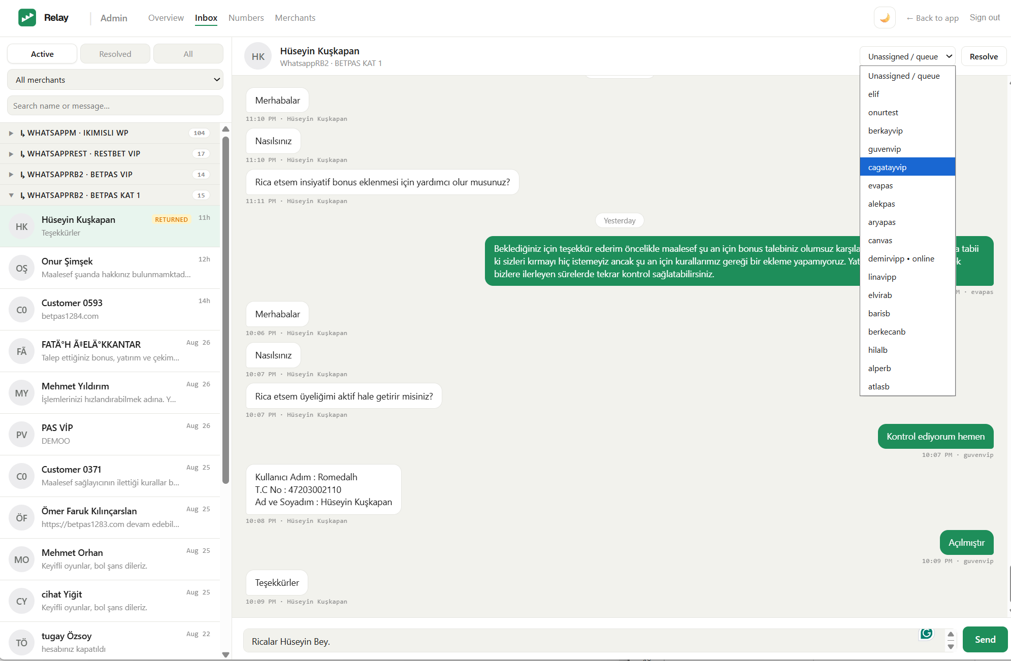Collapse WHATSAPPRB2 · BETPAS KAT 1 group

pos(110,195)
